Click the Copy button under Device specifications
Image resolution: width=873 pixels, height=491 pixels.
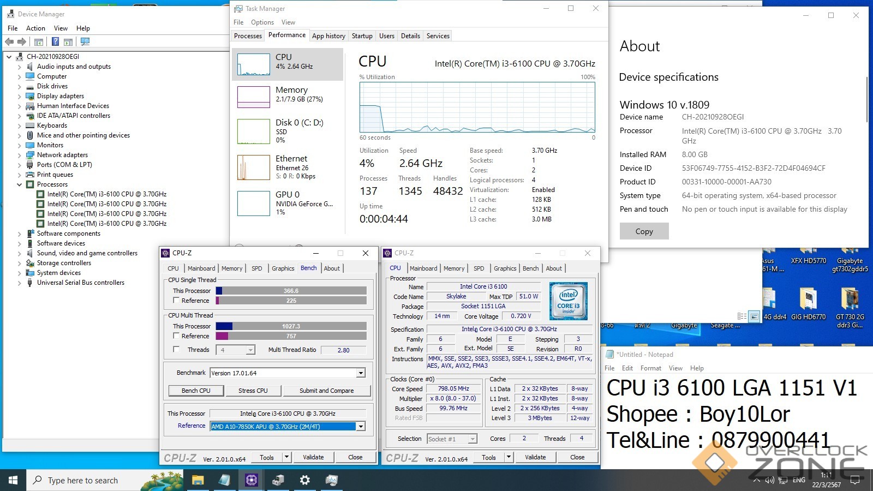pyautogui.click(x=644, y=231)
